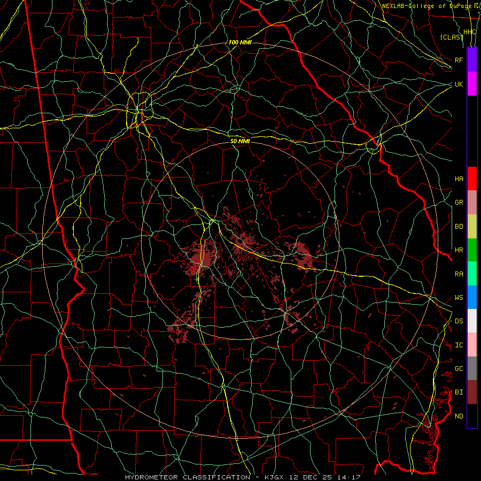This screenshot has width=481, height=481.
Task: Click the HR legend label
Action: click(x=459, y=250)
